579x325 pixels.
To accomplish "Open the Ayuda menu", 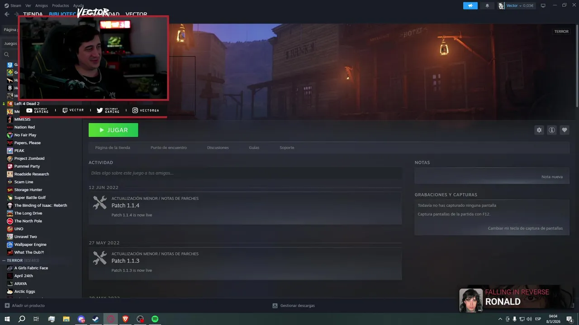I will pos(78,5).
